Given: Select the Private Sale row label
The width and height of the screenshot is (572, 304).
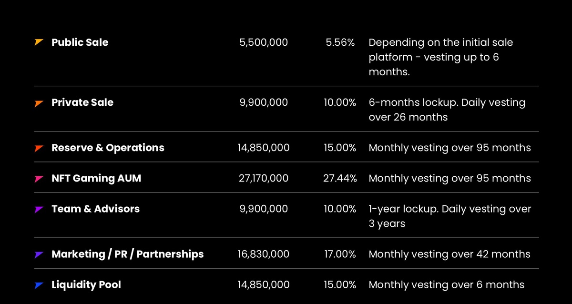Looking at the screenshot, I should tap(82, 102).
